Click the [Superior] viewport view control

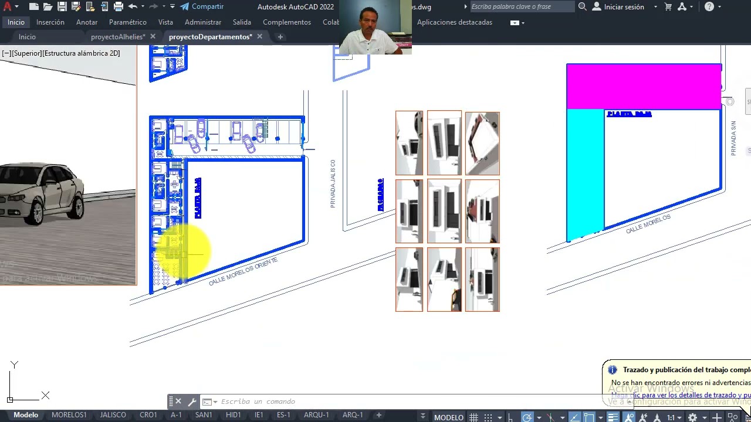point(27,53)
